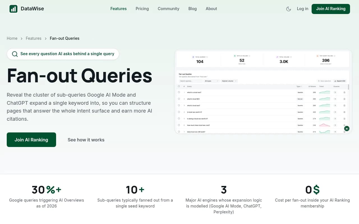
Task: Click the DataWise brand name
Action: pos(32,9)
